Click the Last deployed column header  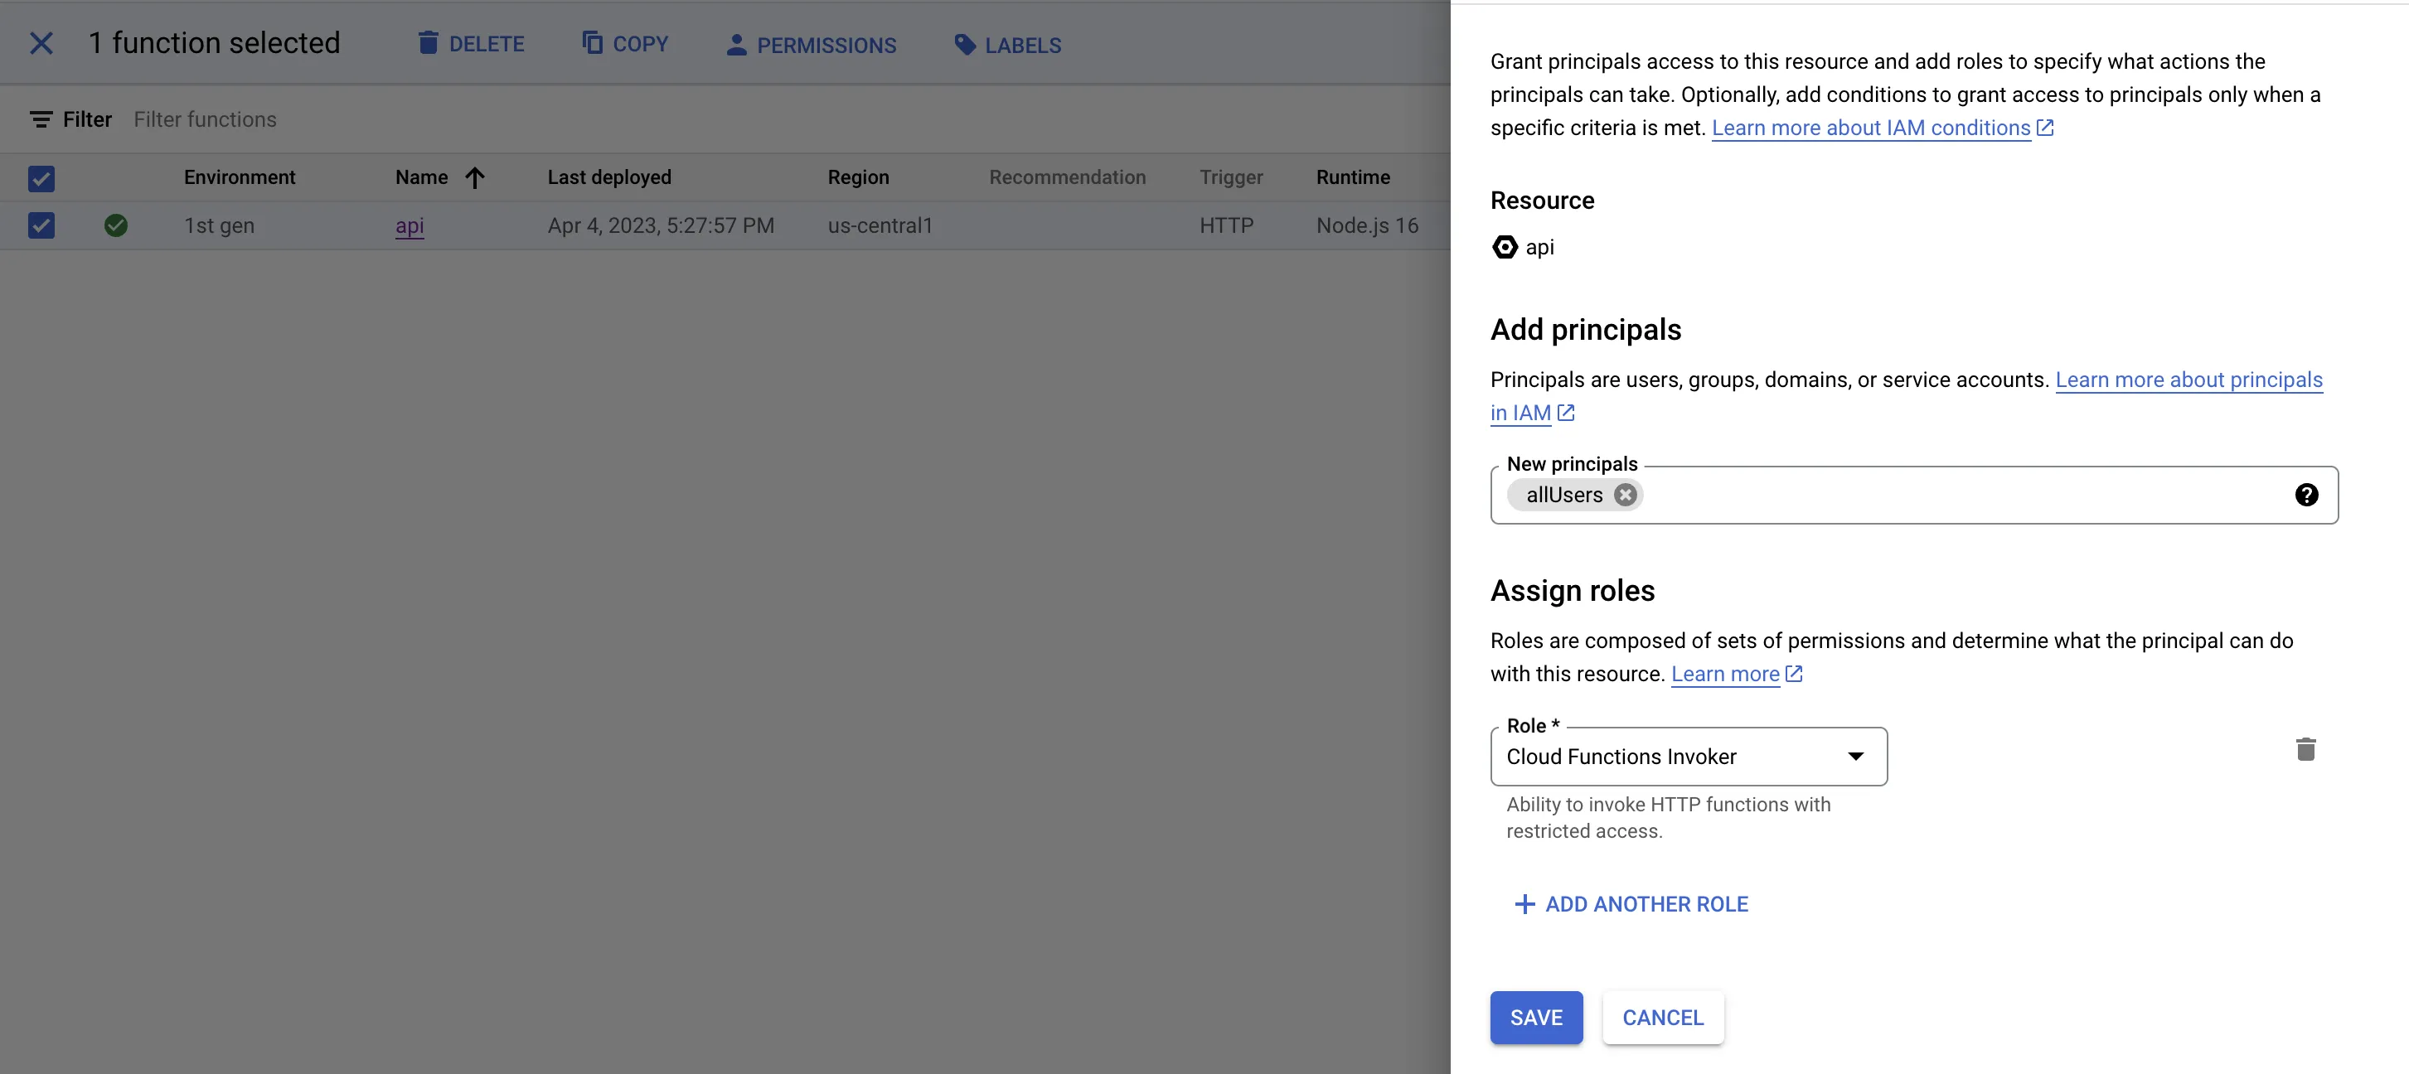pyautogui.click(x=608, y=177)
